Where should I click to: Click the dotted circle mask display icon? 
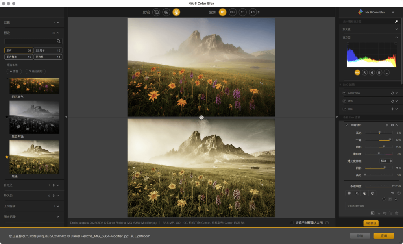[x=384, y=199]
